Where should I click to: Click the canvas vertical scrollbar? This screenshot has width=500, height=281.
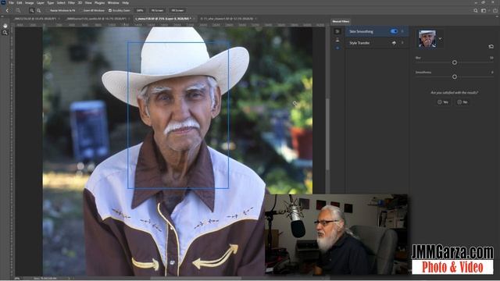coord(327,133)
